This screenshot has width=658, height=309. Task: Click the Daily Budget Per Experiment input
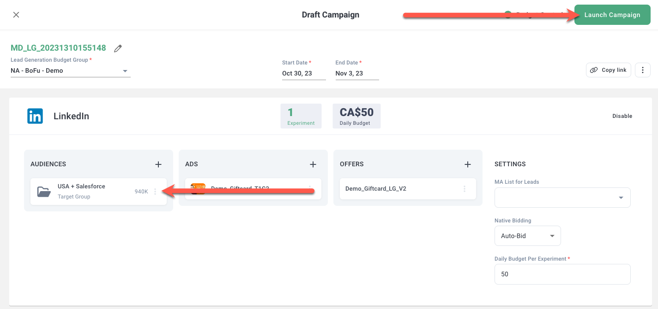coord(562,274)
